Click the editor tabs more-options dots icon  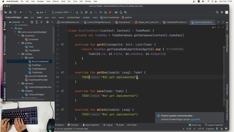[x=223, y=22]
